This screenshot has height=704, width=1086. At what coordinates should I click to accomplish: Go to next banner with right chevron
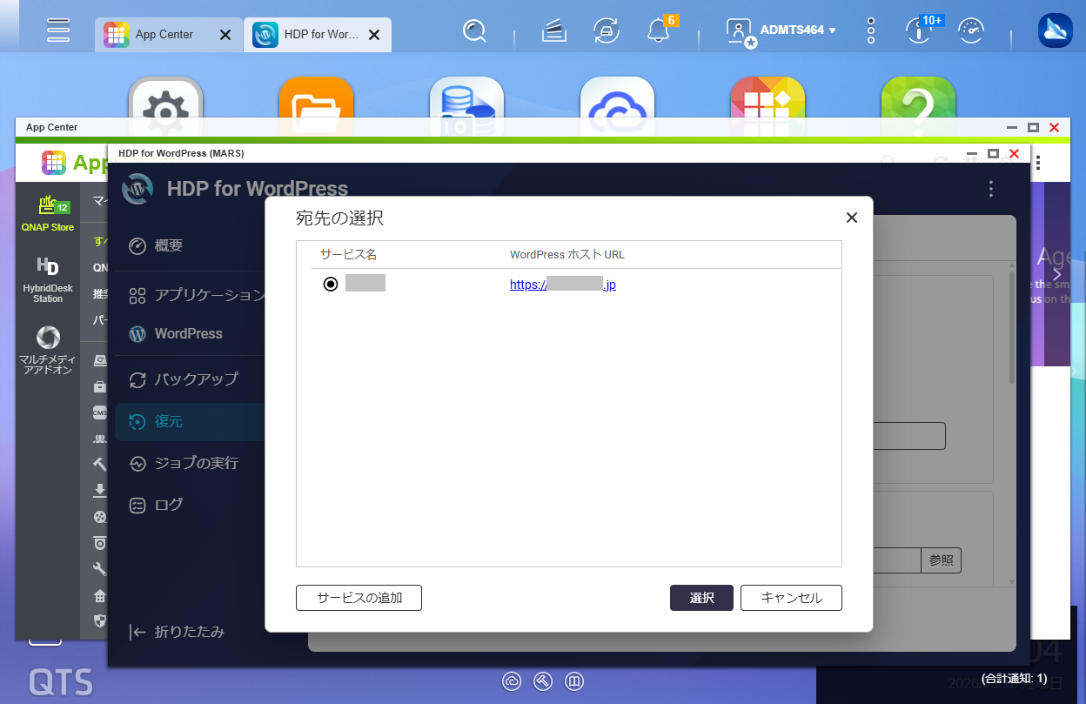click(x=1057, y=274)
